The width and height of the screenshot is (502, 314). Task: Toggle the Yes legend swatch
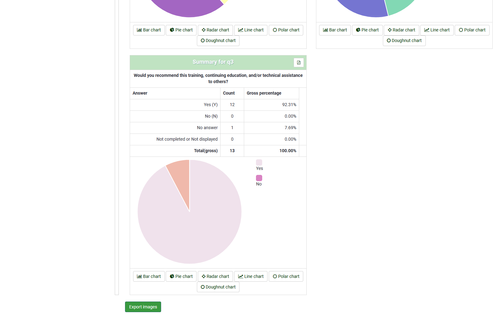(x=259, y=162)
